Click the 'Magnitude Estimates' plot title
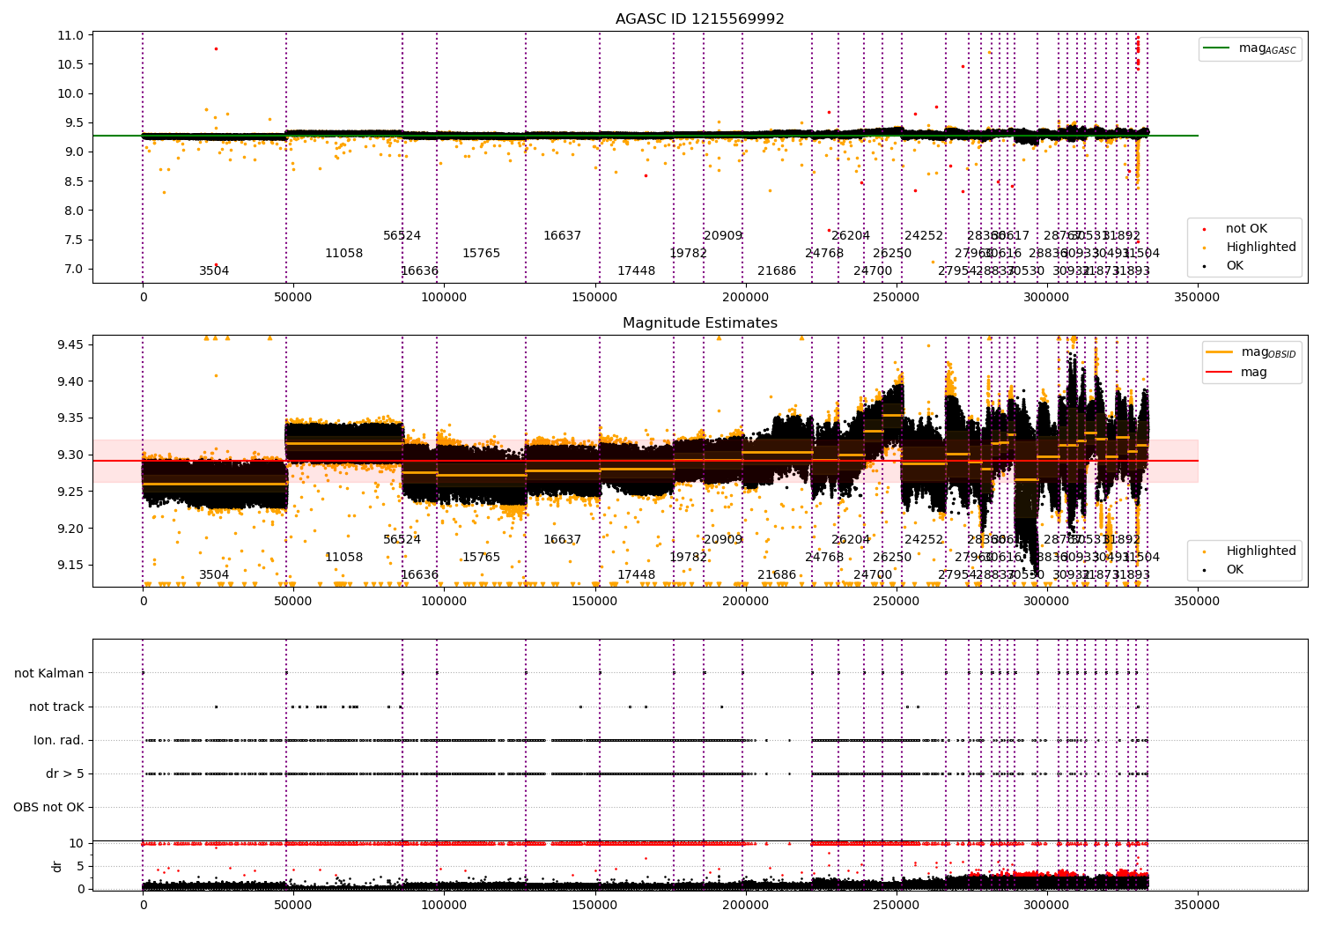 click(x=700, y=323)
